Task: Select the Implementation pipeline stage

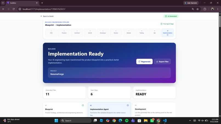Action: coord(168,33)
